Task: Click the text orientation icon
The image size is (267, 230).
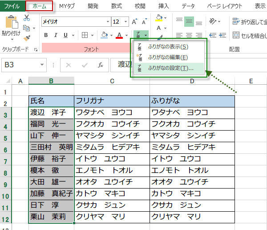Action: coord(213,21)
